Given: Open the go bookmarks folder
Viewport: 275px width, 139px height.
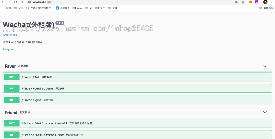Looking at the screenshot, I should pos(89,8).
